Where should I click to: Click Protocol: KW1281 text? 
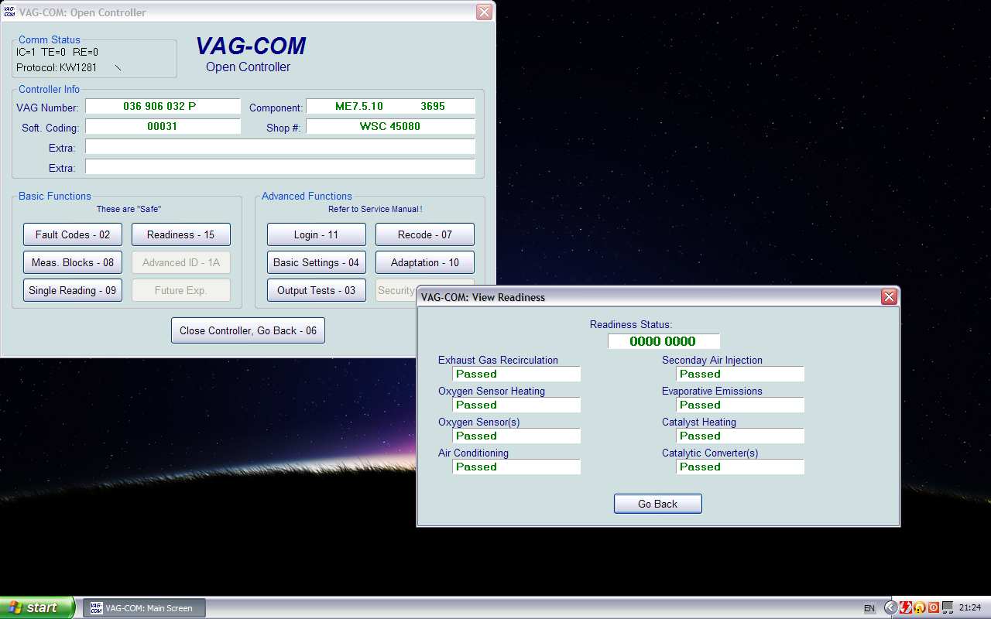click(57, 67)
